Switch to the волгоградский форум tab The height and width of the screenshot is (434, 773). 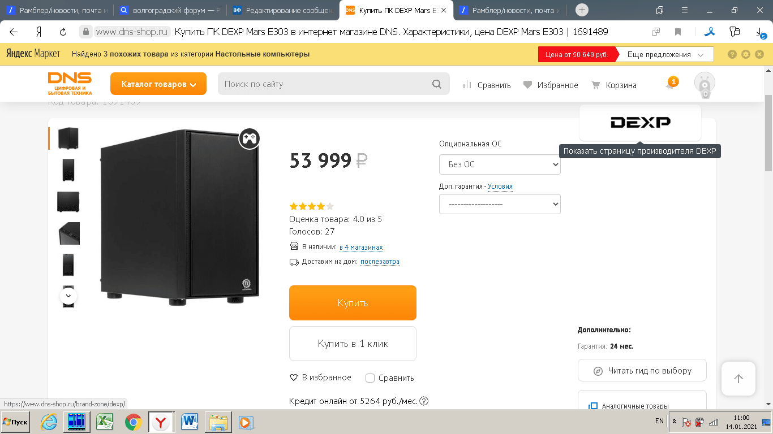click(171, 10)
